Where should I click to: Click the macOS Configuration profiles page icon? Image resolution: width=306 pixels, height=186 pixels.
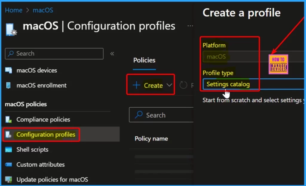(x=11, y=30)
